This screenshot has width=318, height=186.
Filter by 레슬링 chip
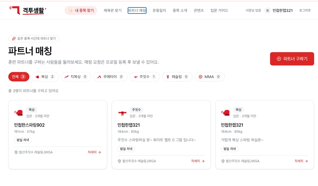tap(177, 77)
